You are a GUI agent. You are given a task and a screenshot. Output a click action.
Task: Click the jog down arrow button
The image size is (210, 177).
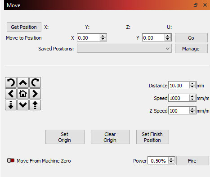(23, 105)
